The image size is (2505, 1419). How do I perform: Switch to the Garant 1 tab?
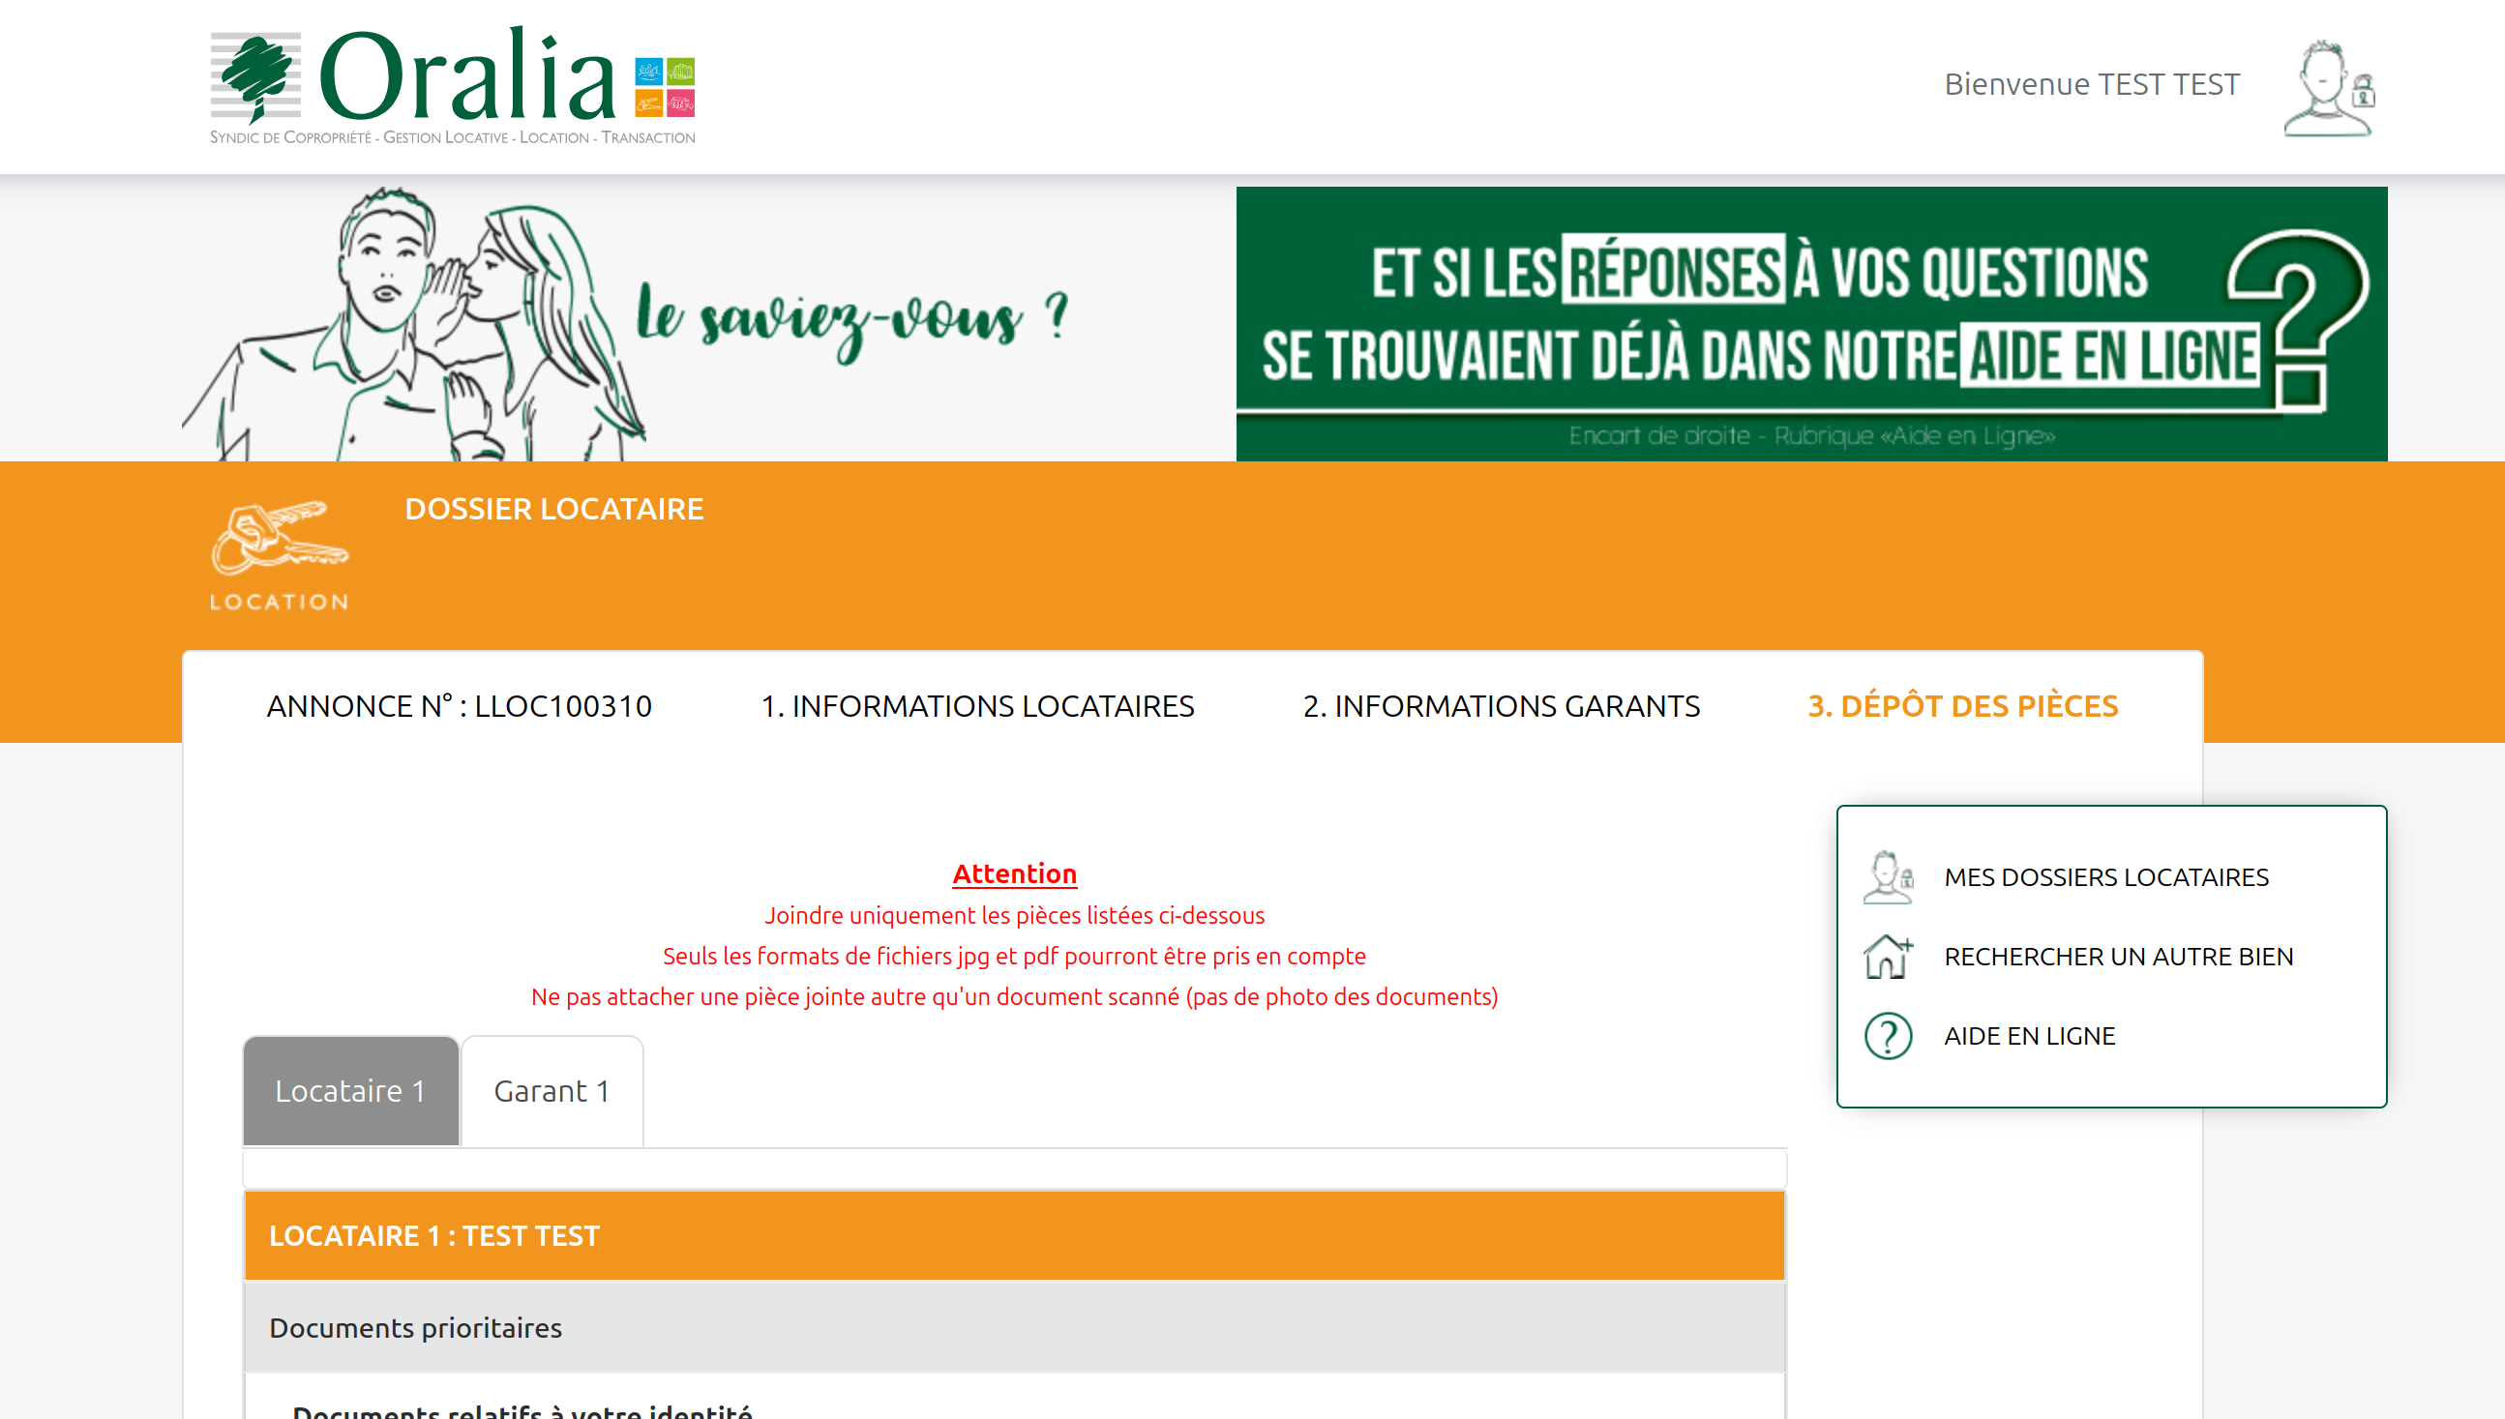[552, 1090]
